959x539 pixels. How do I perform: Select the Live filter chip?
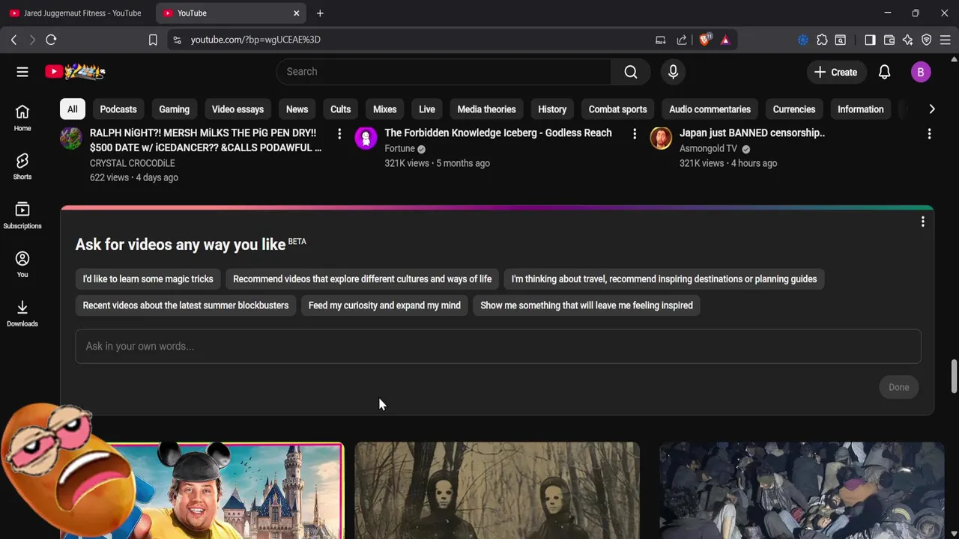[427, 109]
